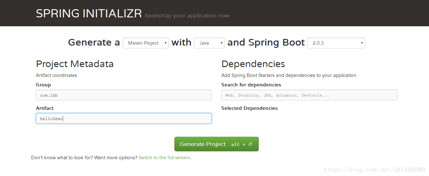
Task: Follow the Switch to the full version link
Action: [165, 158]
